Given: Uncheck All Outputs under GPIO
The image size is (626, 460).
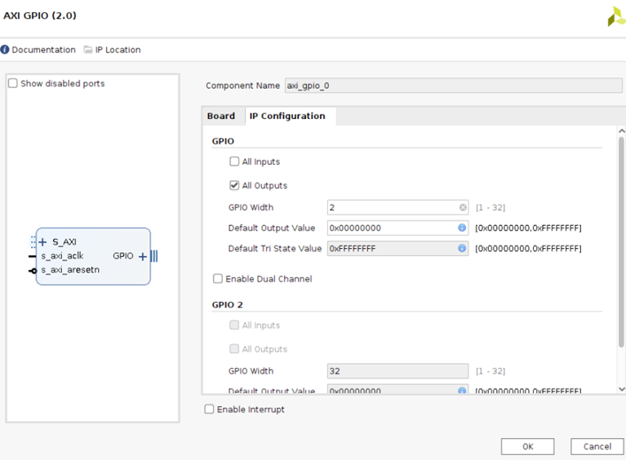Looking at the screenshot, I should (235, 185).
